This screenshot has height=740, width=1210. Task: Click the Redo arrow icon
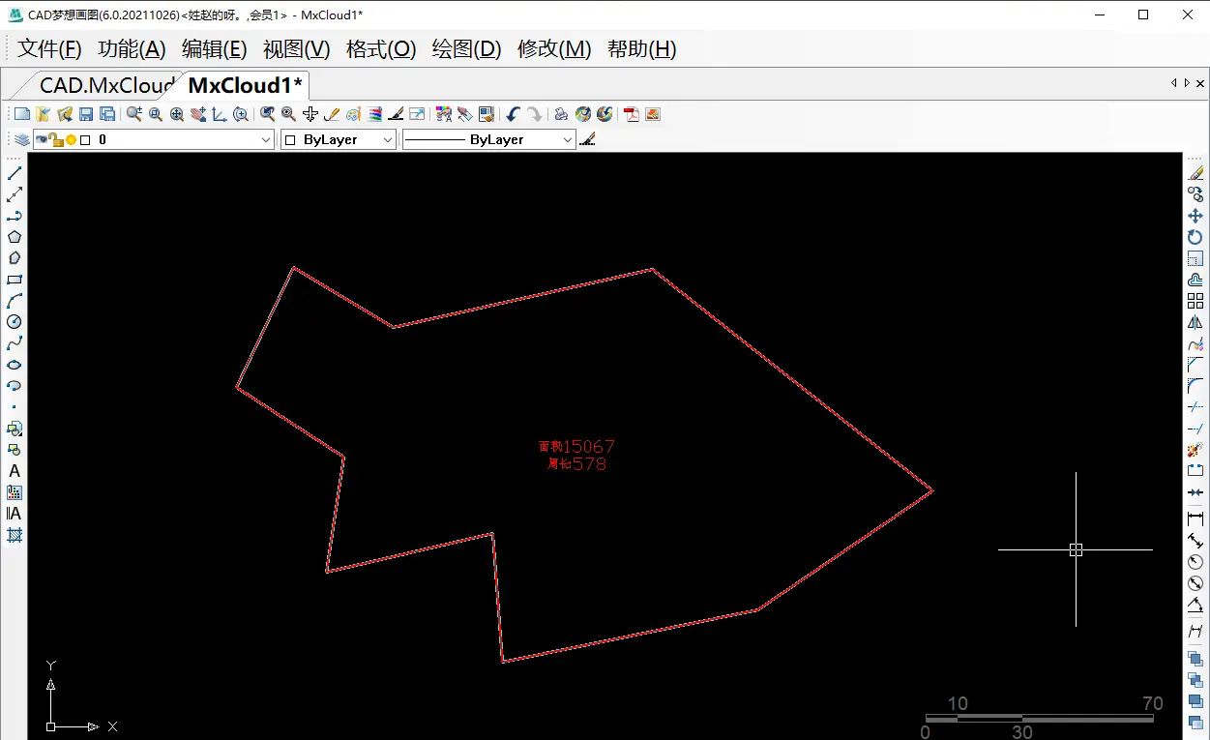(x=534, y=114)
